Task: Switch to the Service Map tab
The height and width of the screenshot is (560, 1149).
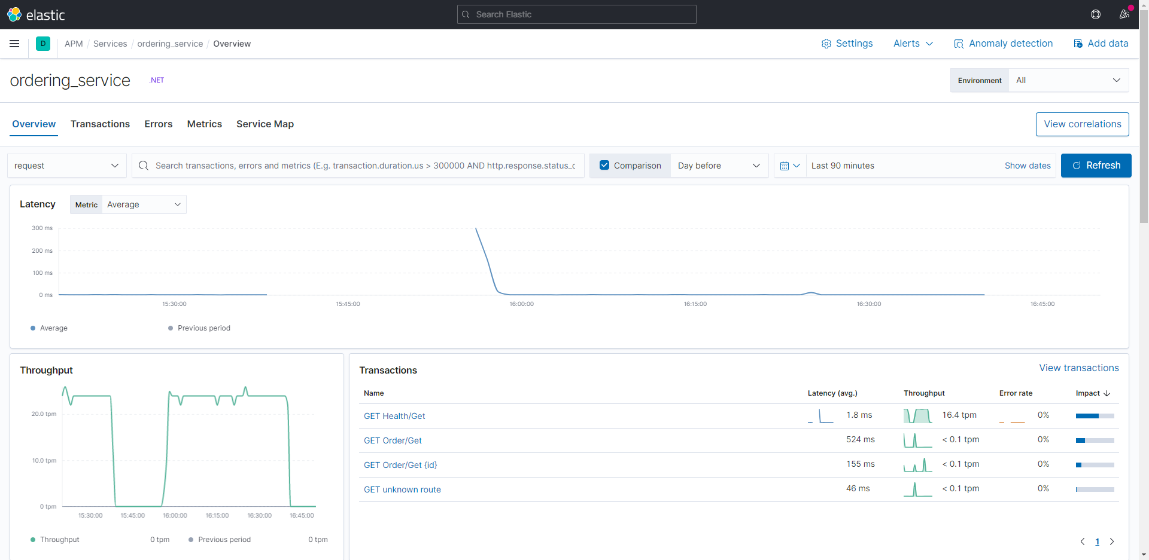Action: tap(265, 124)
